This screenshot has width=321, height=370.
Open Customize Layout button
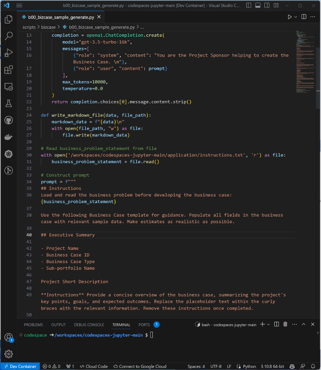tap(276, 6)
